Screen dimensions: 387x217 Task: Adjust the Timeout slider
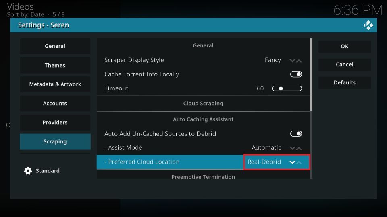coord(287,88)
